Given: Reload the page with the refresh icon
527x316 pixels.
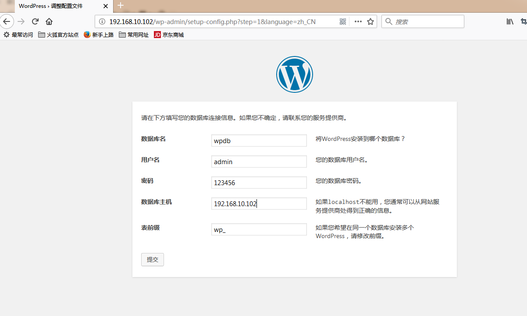Looking at the screenshot, I should click(36, 21).
